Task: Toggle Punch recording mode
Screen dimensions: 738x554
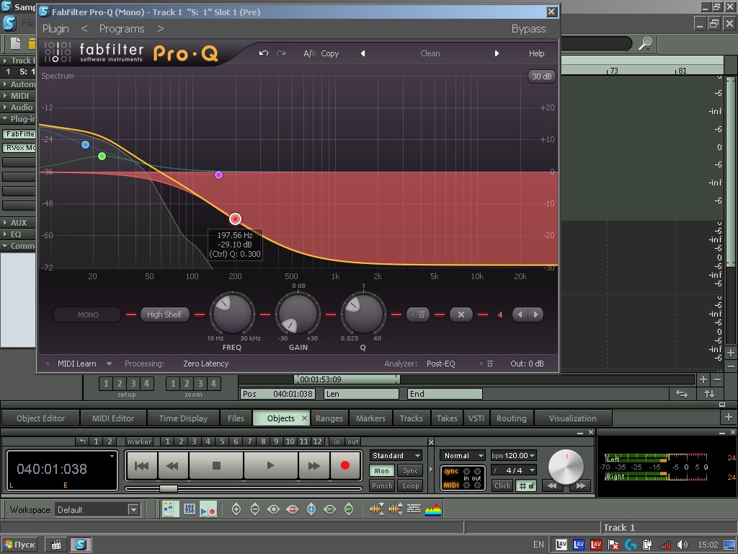Action: (382, 485)
